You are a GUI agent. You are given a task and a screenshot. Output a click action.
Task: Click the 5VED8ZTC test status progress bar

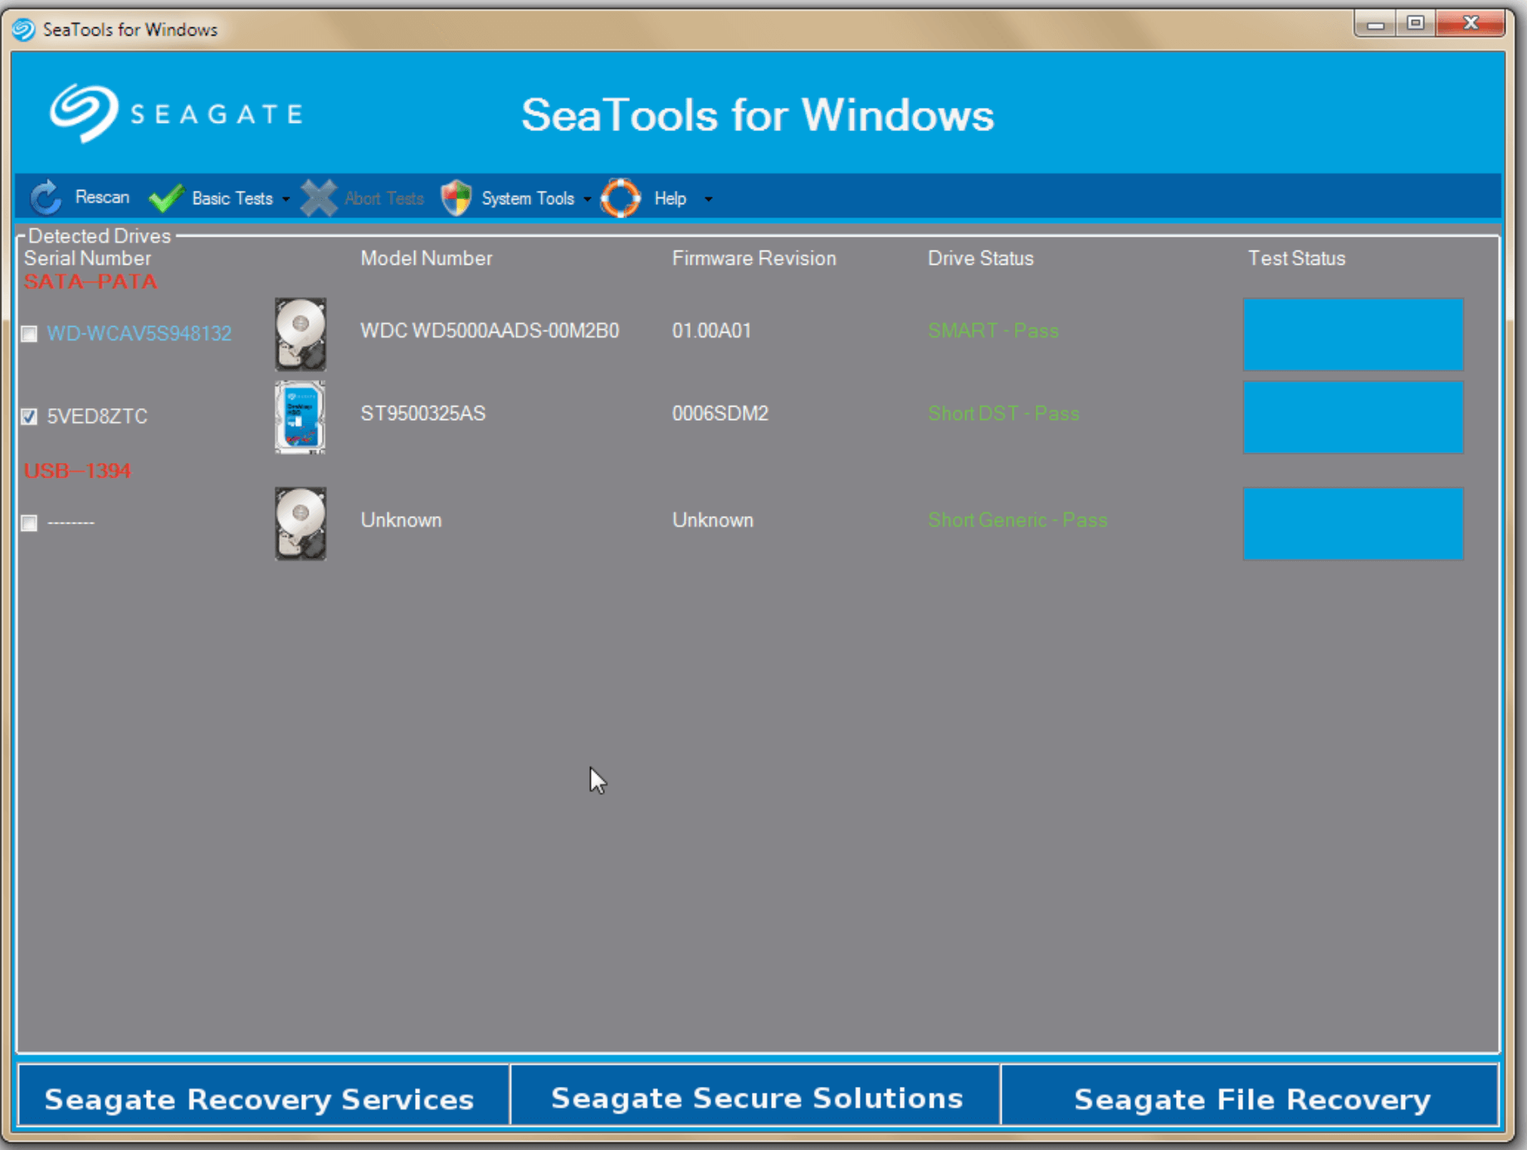[x=1352, y=417]
